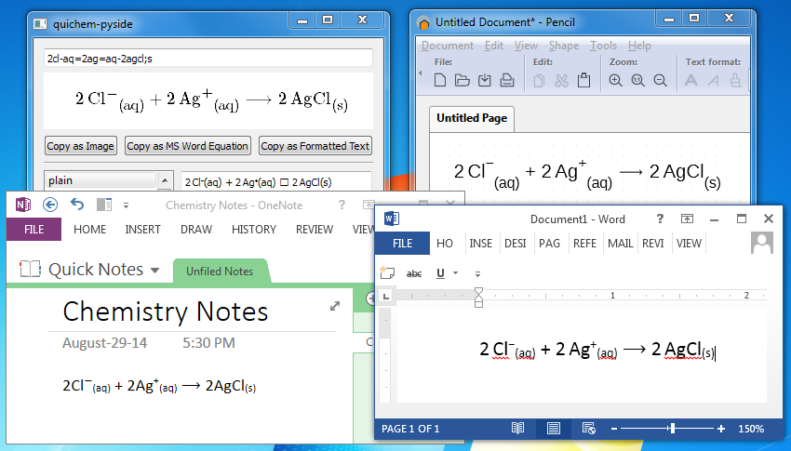Open the FILE tab in Word
Viewport: 791px width, 451px height.
coord(403,244)
